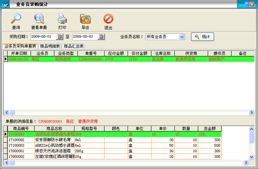Click the 打印 printer icon
The image size is (258, 169).
[x=62, y=19]
